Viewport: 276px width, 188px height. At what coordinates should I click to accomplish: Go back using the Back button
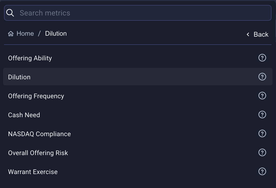(257, 34)
